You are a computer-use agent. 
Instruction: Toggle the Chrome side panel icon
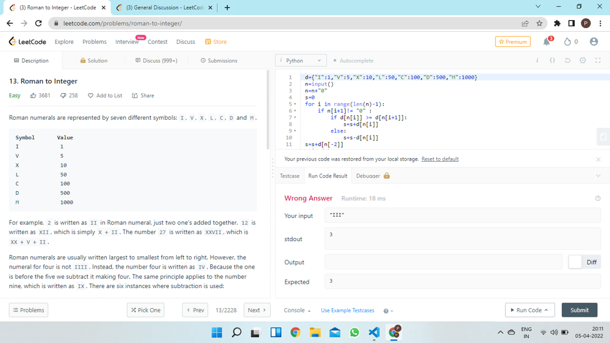[x=572, y=23]
